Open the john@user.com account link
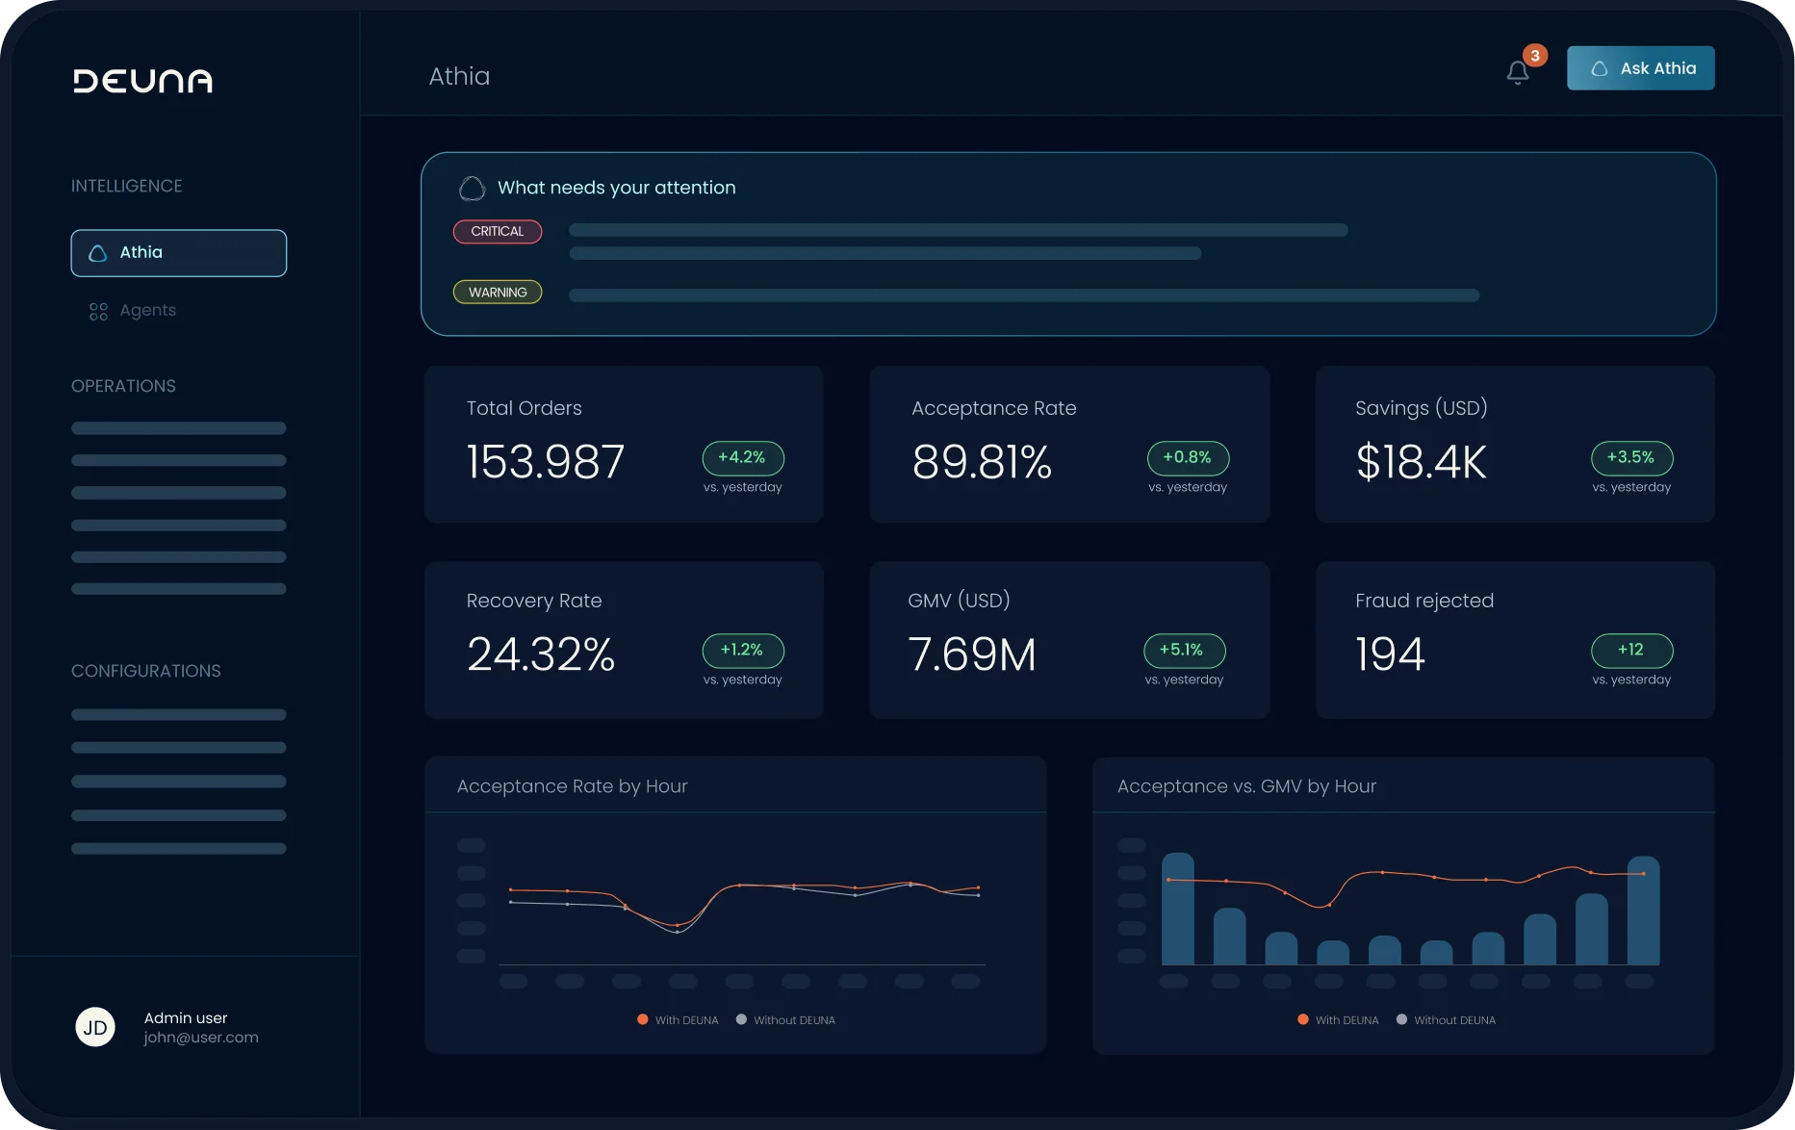 point(201,1038)
